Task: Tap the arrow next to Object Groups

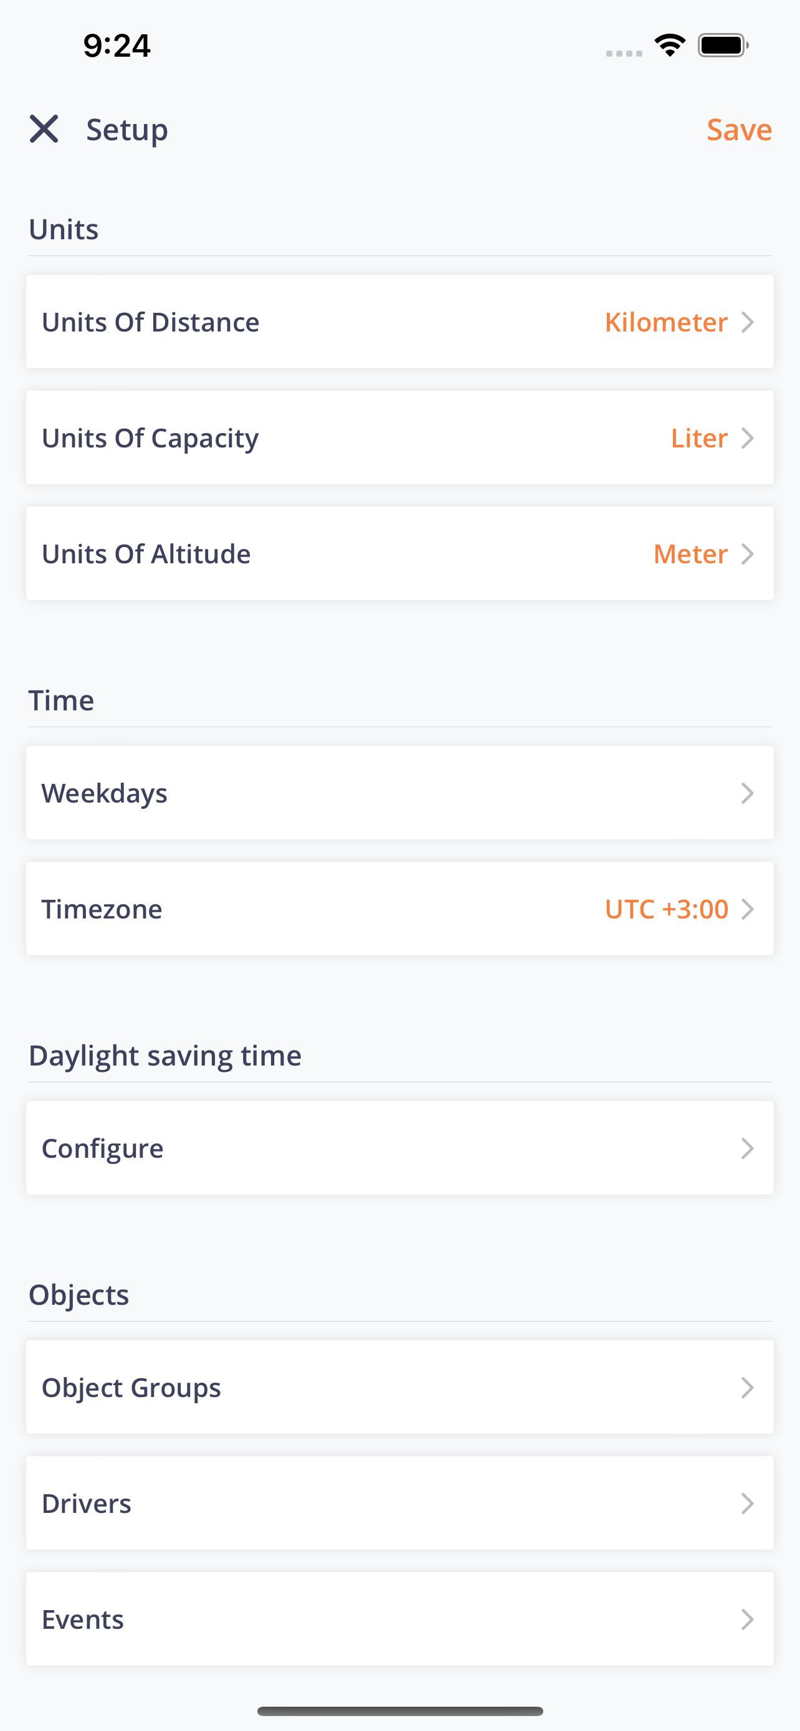Action: click(x=748, y=1388)
